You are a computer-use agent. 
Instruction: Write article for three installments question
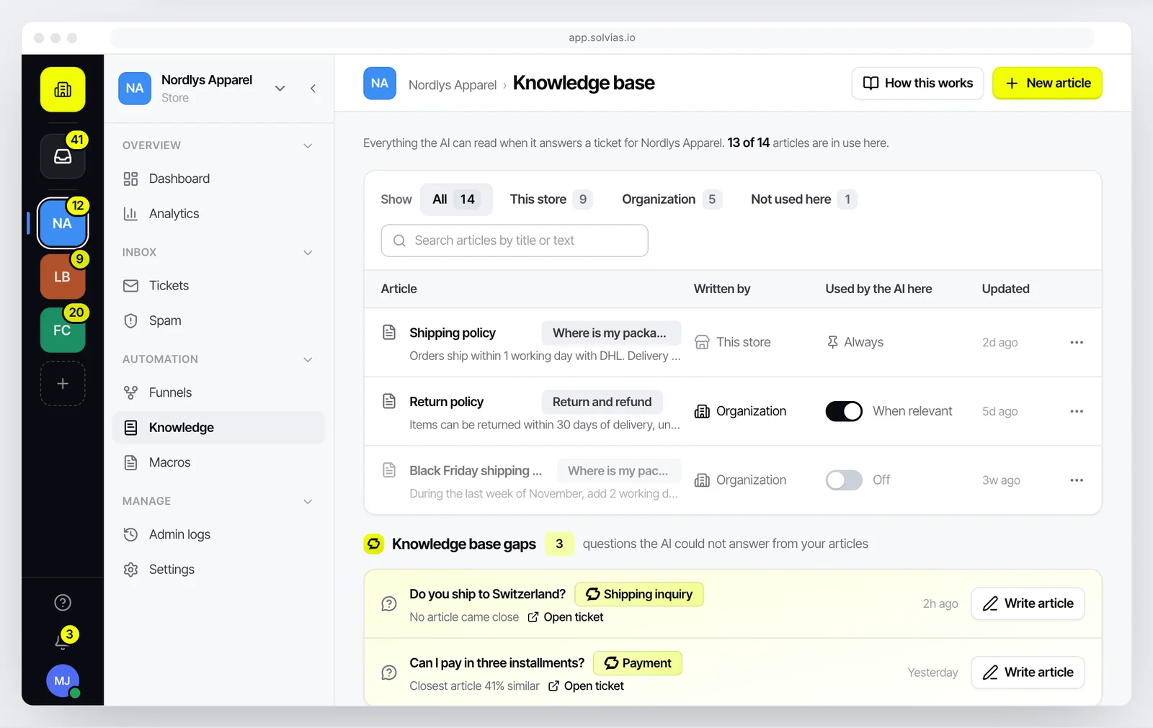pos(1028,673)
